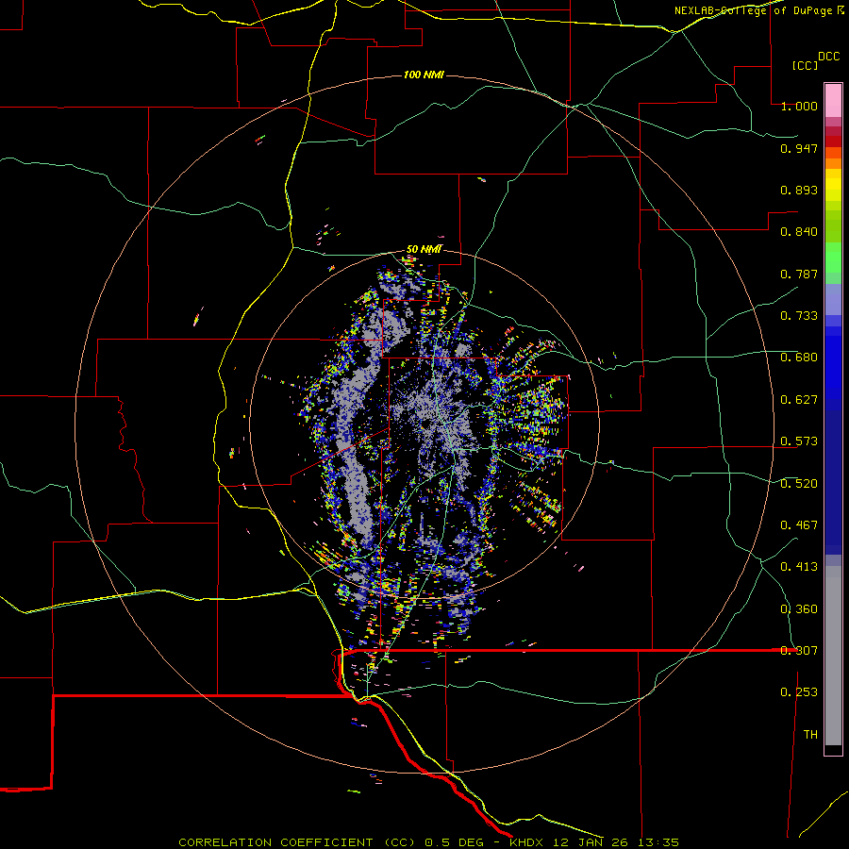
Task: Select the 0.733 legend value
Action: tap(799, 316)
